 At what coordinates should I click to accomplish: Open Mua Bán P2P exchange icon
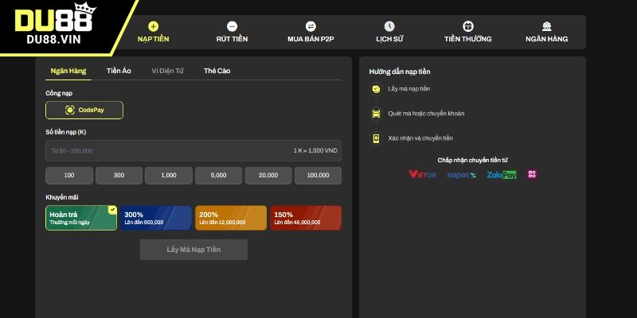[311, 26]
